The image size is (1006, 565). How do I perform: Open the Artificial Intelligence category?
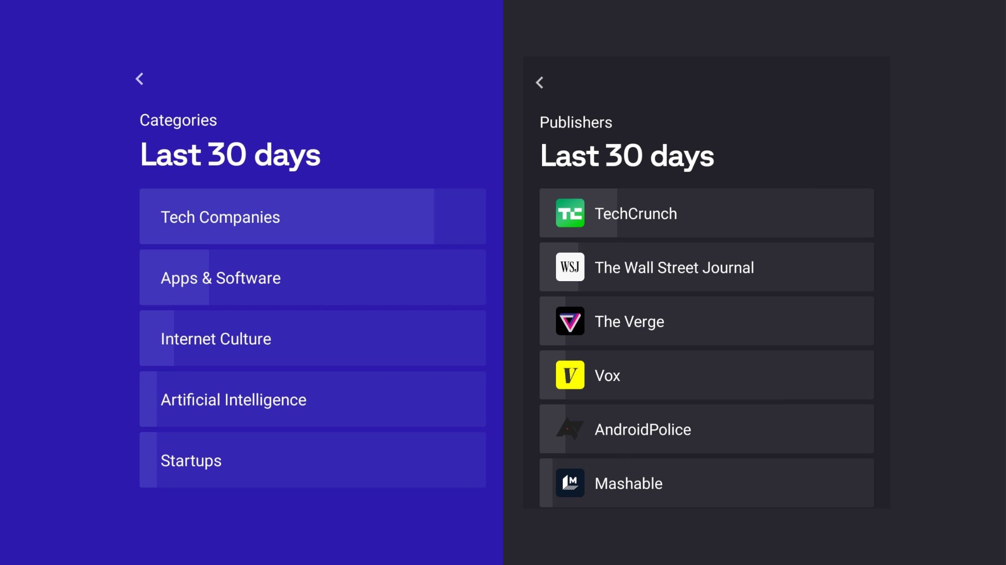[x=313, y=399]
